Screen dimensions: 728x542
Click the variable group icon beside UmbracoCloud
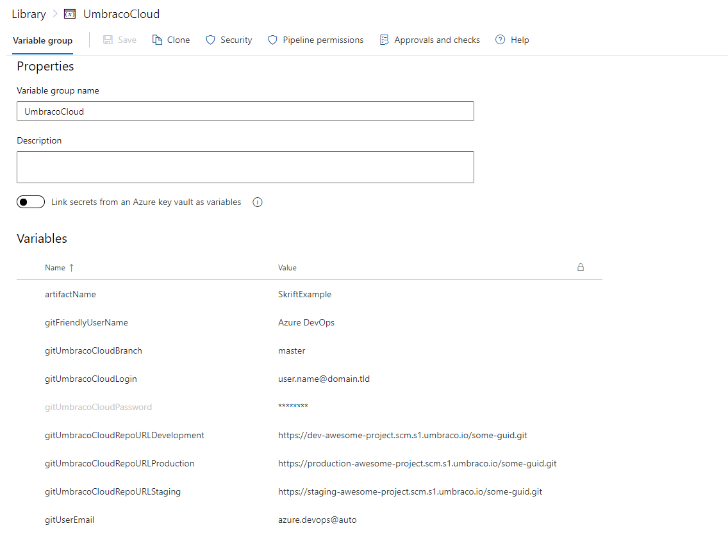[x=70, y=14]
